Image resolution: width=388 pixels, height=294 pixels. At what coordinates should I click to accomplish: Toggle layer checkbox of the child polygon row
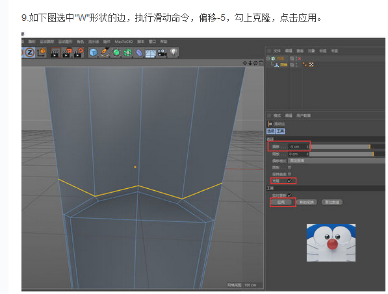[292, 65]
